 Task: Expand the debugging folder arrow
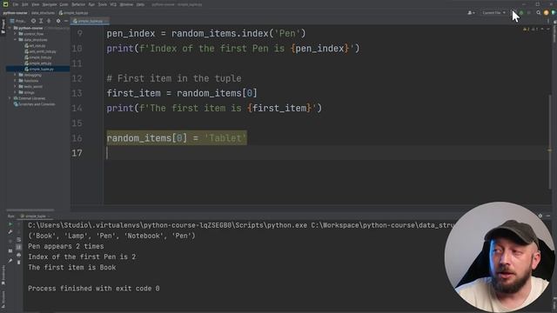[15, 75]
